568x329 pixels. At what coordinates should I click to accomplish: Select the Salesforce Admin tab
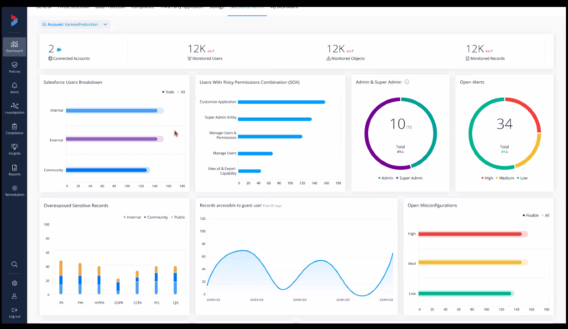pos(247,8)
